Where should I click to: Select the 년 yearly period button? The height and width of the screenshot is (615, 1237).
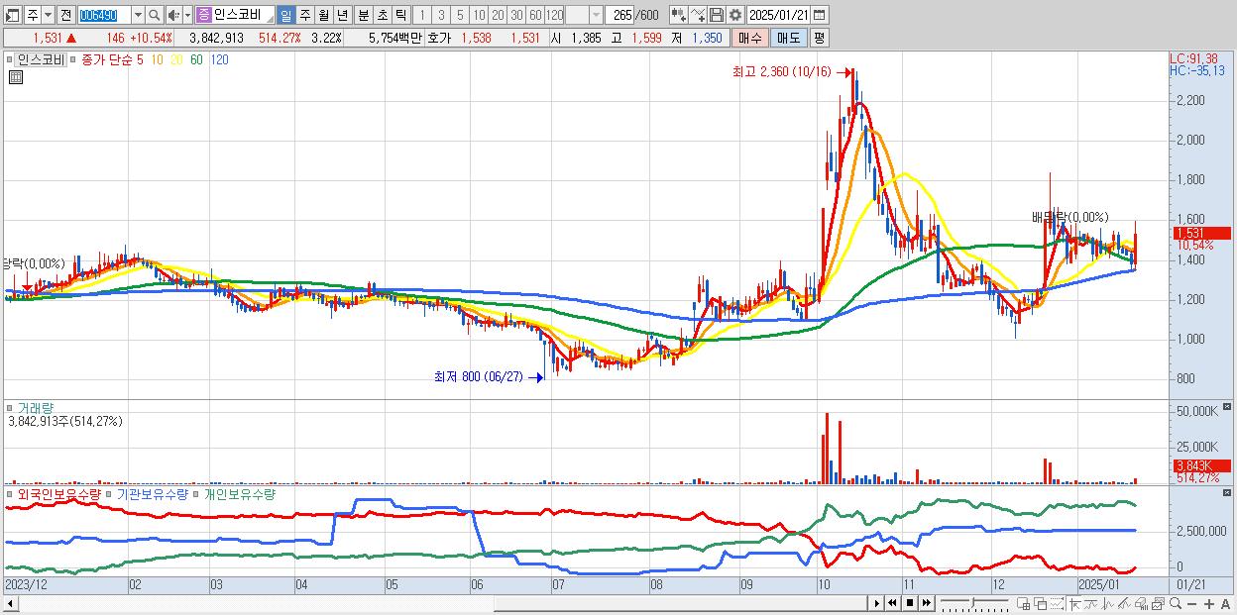(x=342, y=15)
